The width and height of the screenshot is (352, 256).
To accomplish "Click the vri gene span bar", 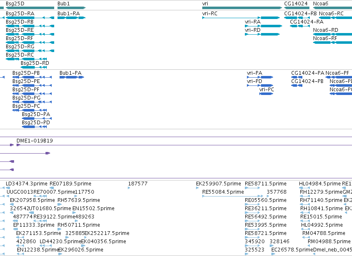I will tap(242, 8).
